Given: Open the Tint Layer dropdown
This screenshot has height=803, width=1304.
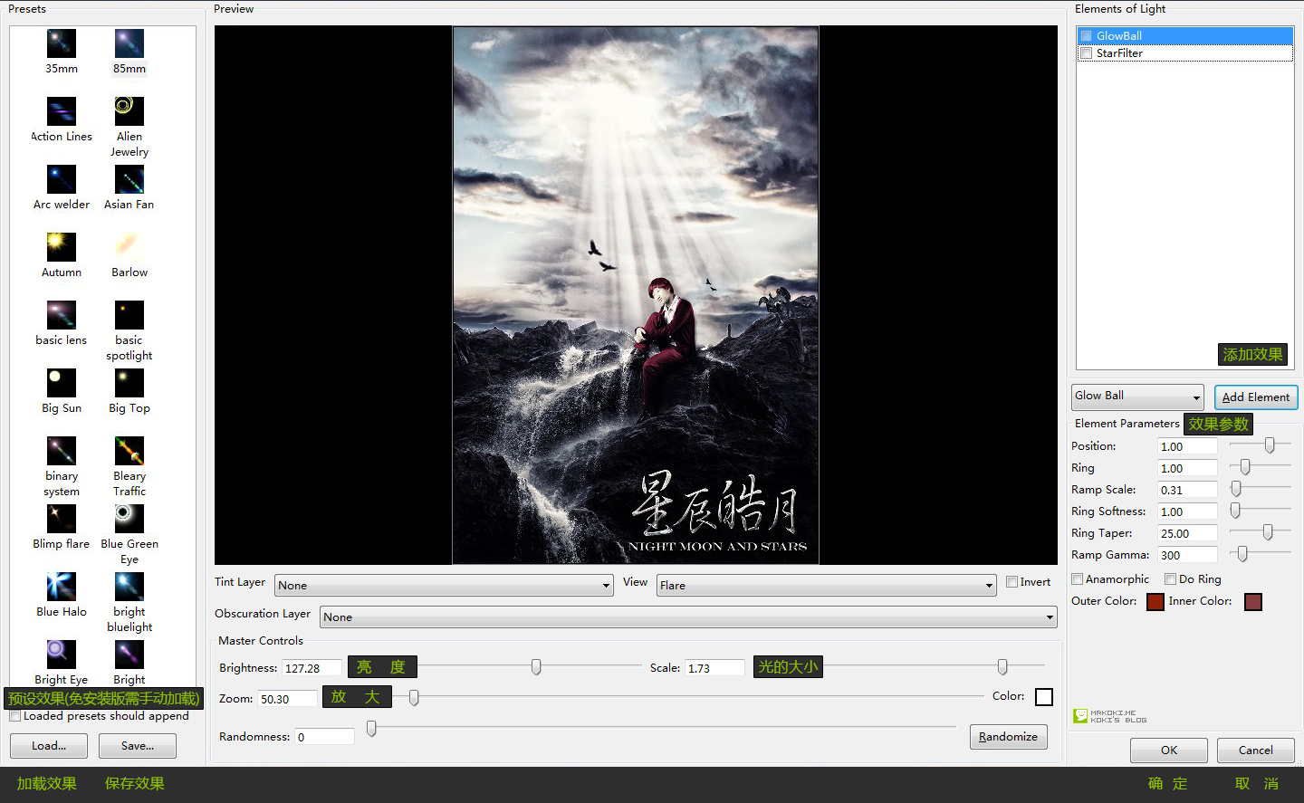Looking at the screenshot, I should click(445, 586).
